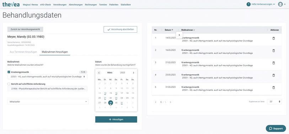Select March 21 in calendar

click(105, 98)
